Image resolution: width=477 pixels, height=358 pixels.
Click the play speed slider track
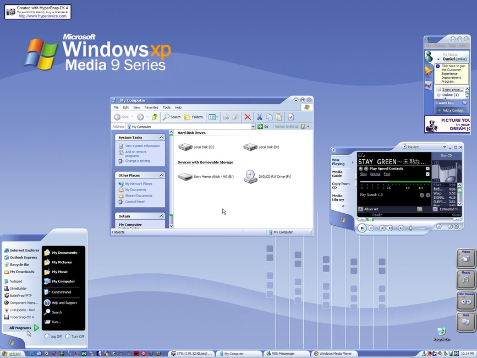(x=394, y=182)
